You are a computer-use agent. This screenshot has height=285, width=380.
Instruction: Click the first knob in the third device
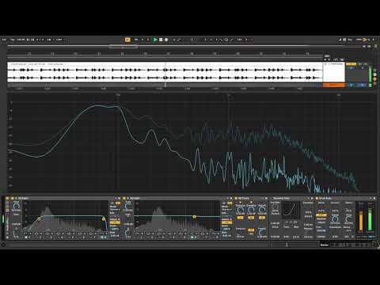tap(240, 210)
